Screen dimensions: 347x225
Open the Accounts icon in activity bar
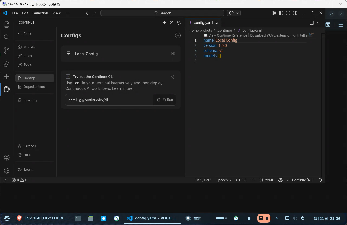click(x=7, y=158)
